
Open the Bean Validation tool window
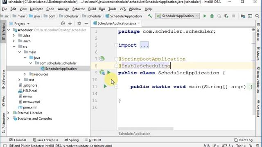point(258,80)
